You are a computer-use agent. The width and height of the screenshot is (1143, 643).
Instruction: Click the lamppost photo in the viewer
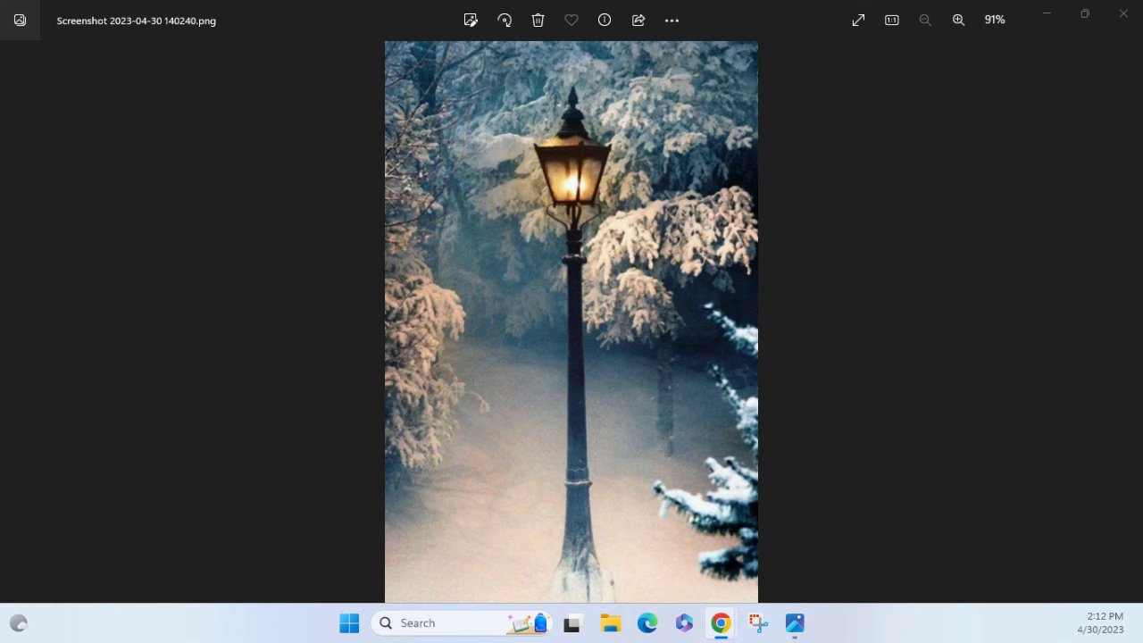tap(571, 321)
